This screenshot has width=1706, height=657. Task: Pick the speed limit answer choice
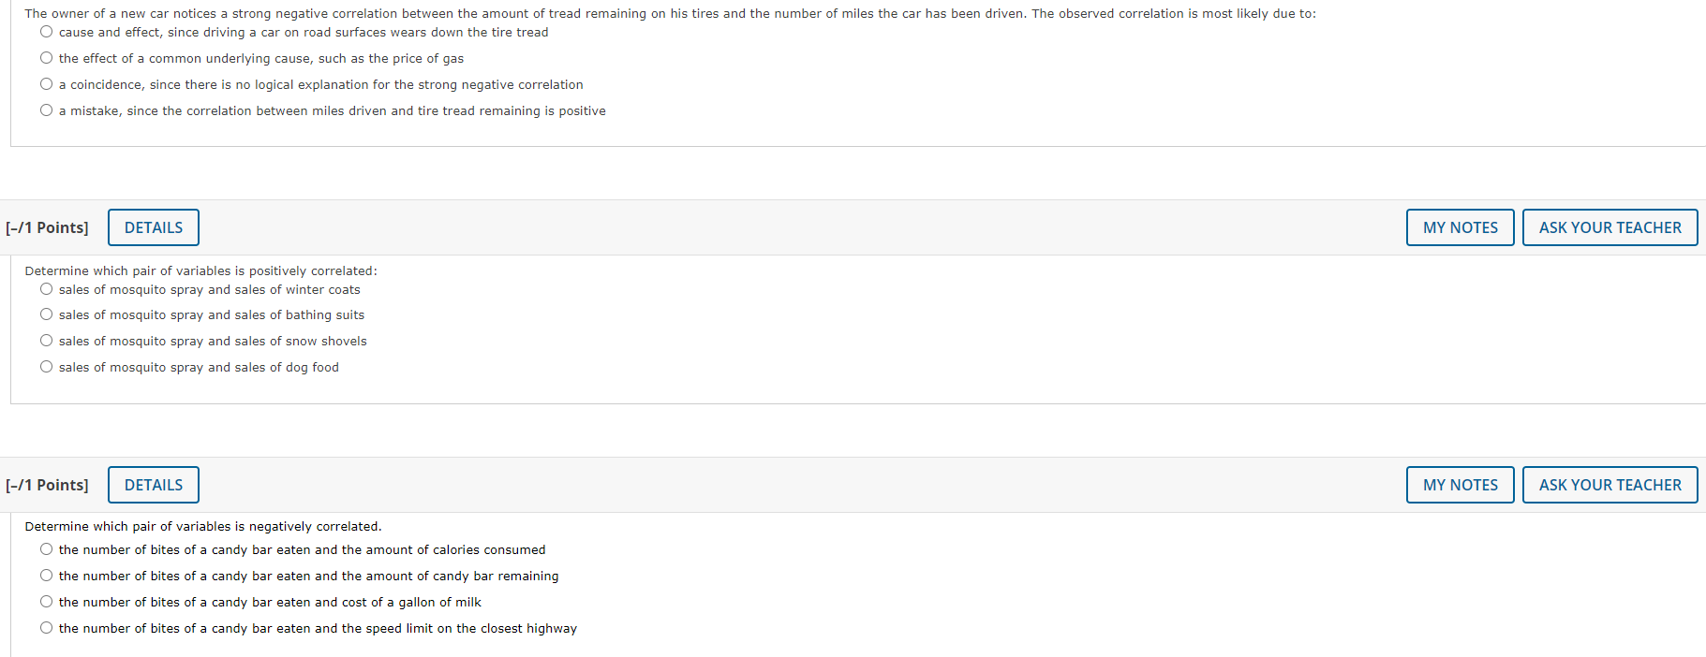pyautogui.click(x=46, y=627)
